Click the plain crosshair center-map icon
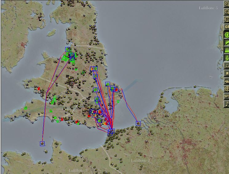Screen dimensions: 229x174 (x=227, y=19)
